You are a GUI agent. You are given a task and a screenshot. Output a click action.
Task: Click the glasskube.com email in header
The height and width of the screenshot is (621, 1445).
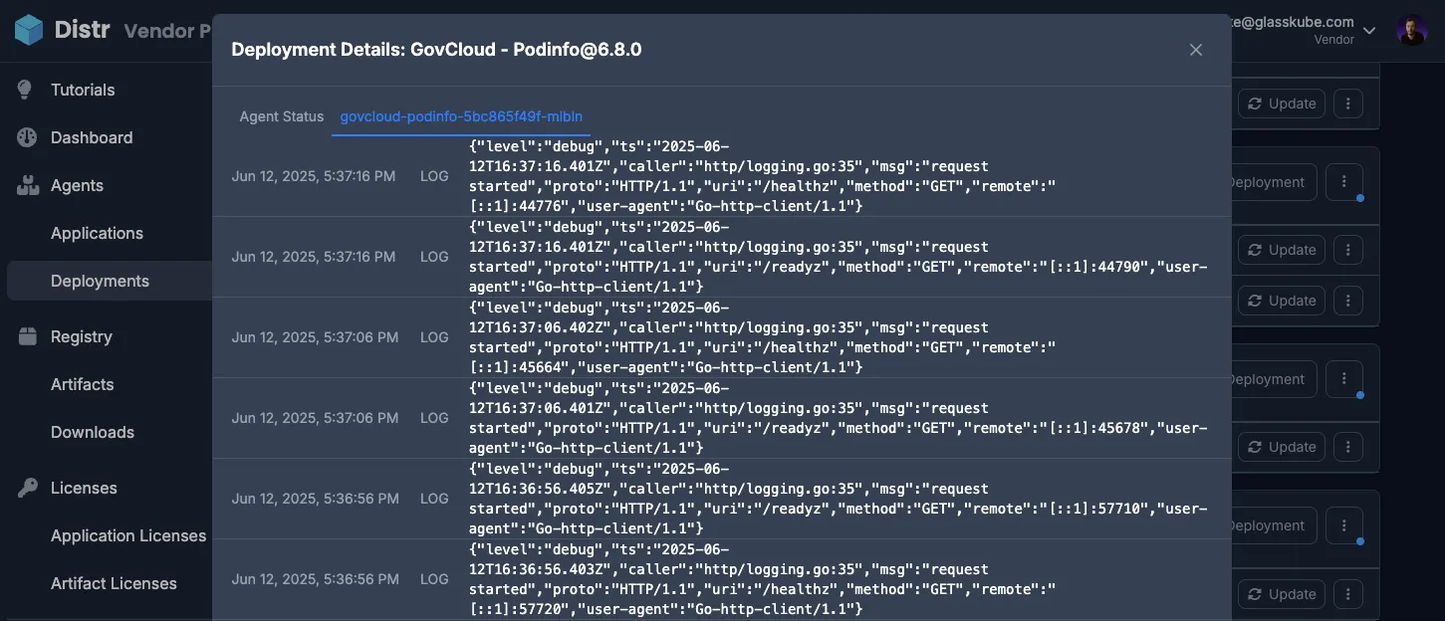(x=1293, y=22)
